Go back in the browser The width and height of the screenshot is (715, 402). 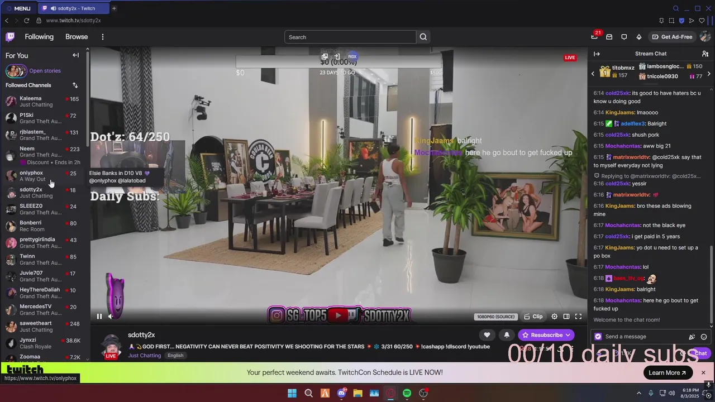pos(6,21)
